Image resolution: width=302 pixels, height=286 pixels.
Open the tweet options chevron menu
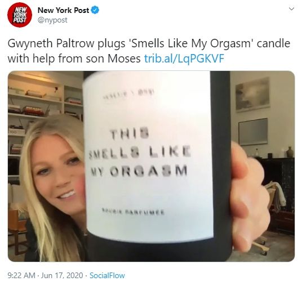[292, 8]
